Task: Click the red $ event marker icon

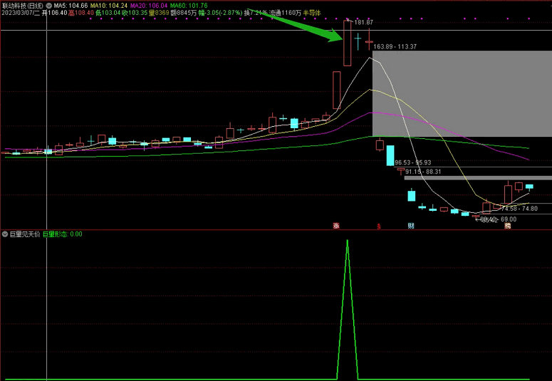Action: point(379,226)
